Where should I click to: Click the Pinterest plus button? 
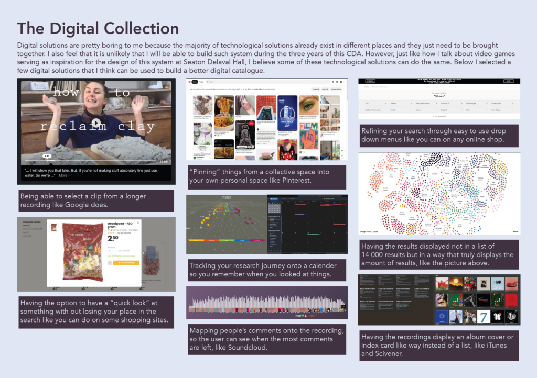342,150
